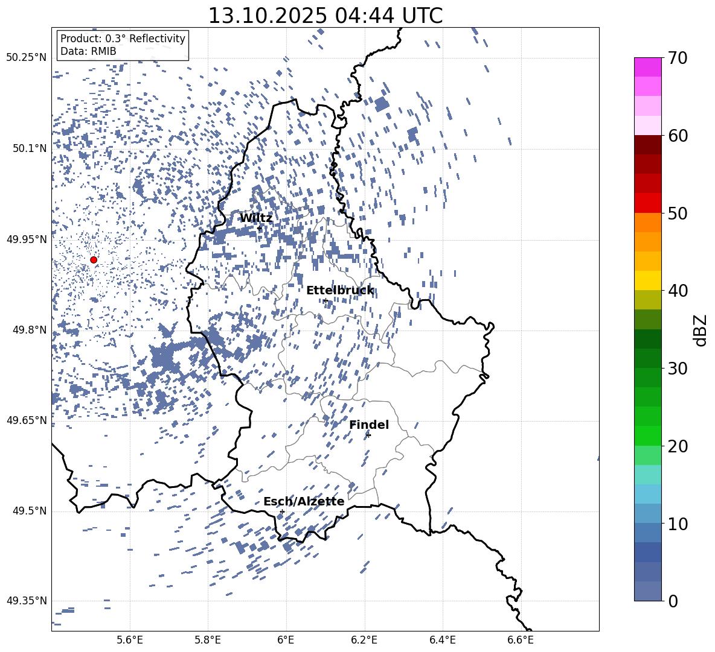Click the 10 colorbar tick label
Viewport: 715px width, 652px height.
click(677, 524)
